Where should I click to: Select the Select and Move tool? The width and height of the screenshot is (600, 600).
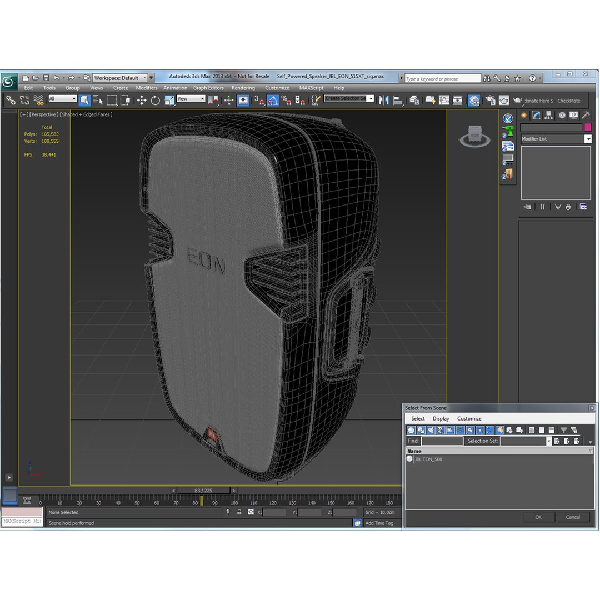(142, 100)
